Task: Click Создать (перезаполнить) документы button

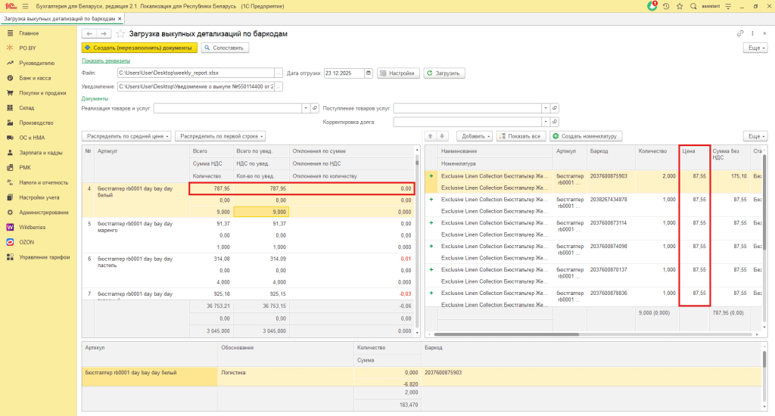Action: 139,48
